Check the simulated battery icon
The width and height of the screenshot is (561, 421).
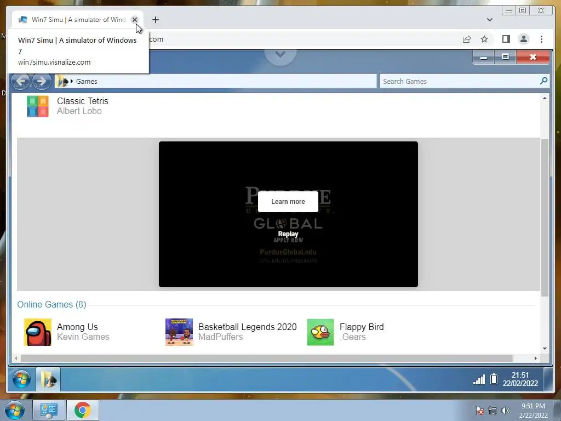click(494, 379)
